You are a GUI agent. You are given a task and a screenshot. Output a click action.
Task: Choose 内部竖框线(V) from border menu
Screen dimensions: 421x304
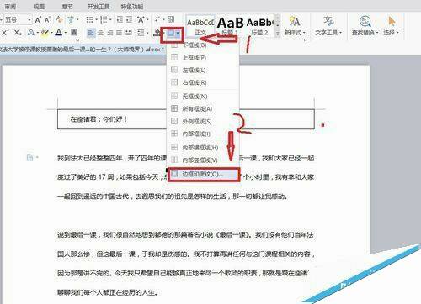(x=203, y=160)
